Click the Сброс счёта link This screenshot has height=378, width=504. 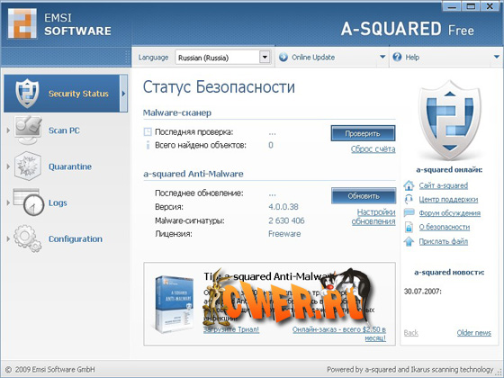tap(373, 149)
